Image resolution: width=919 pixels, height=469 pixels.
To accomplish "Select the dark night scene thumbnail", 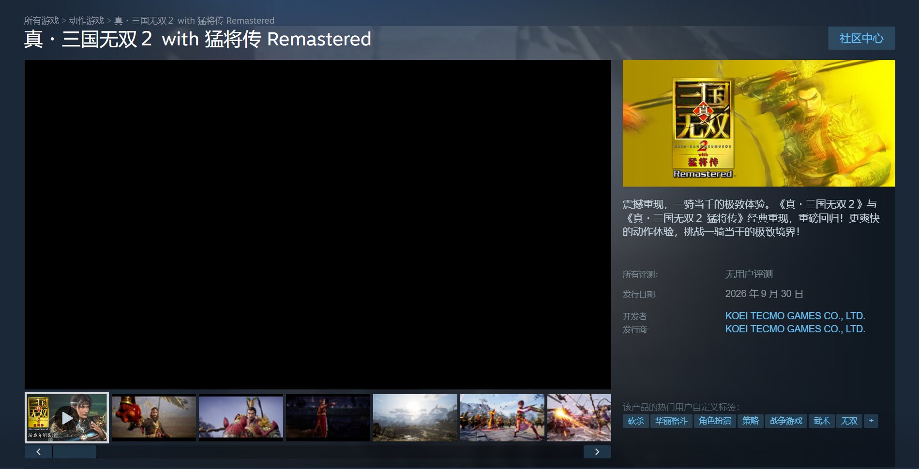I will pyautogui.click(x=328, y=417).
